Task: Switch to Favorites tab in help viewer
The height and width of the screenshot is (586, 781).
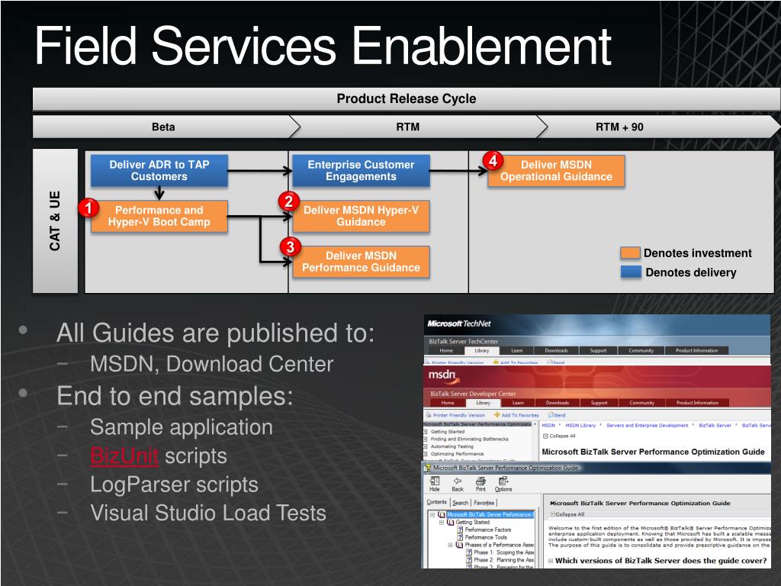Action: pos(484,503)
